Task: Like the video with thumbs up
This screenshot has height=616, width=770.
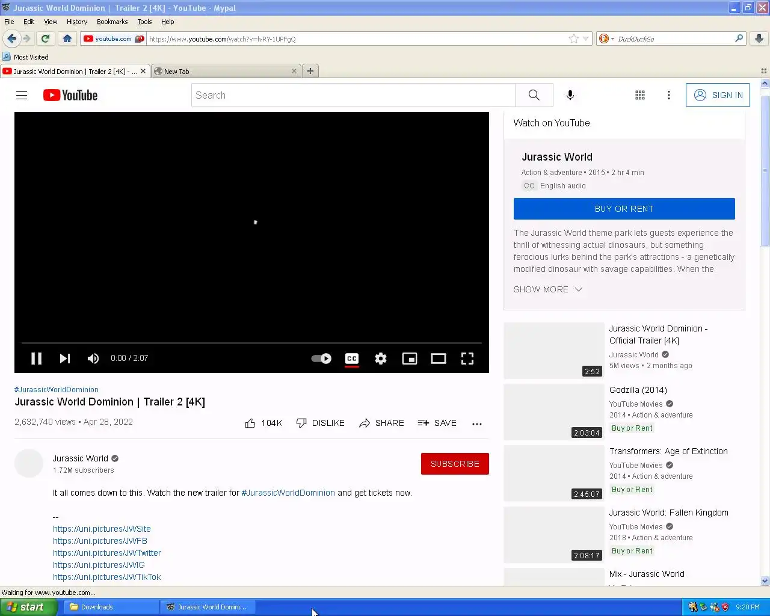Action: tap(263, 423)
